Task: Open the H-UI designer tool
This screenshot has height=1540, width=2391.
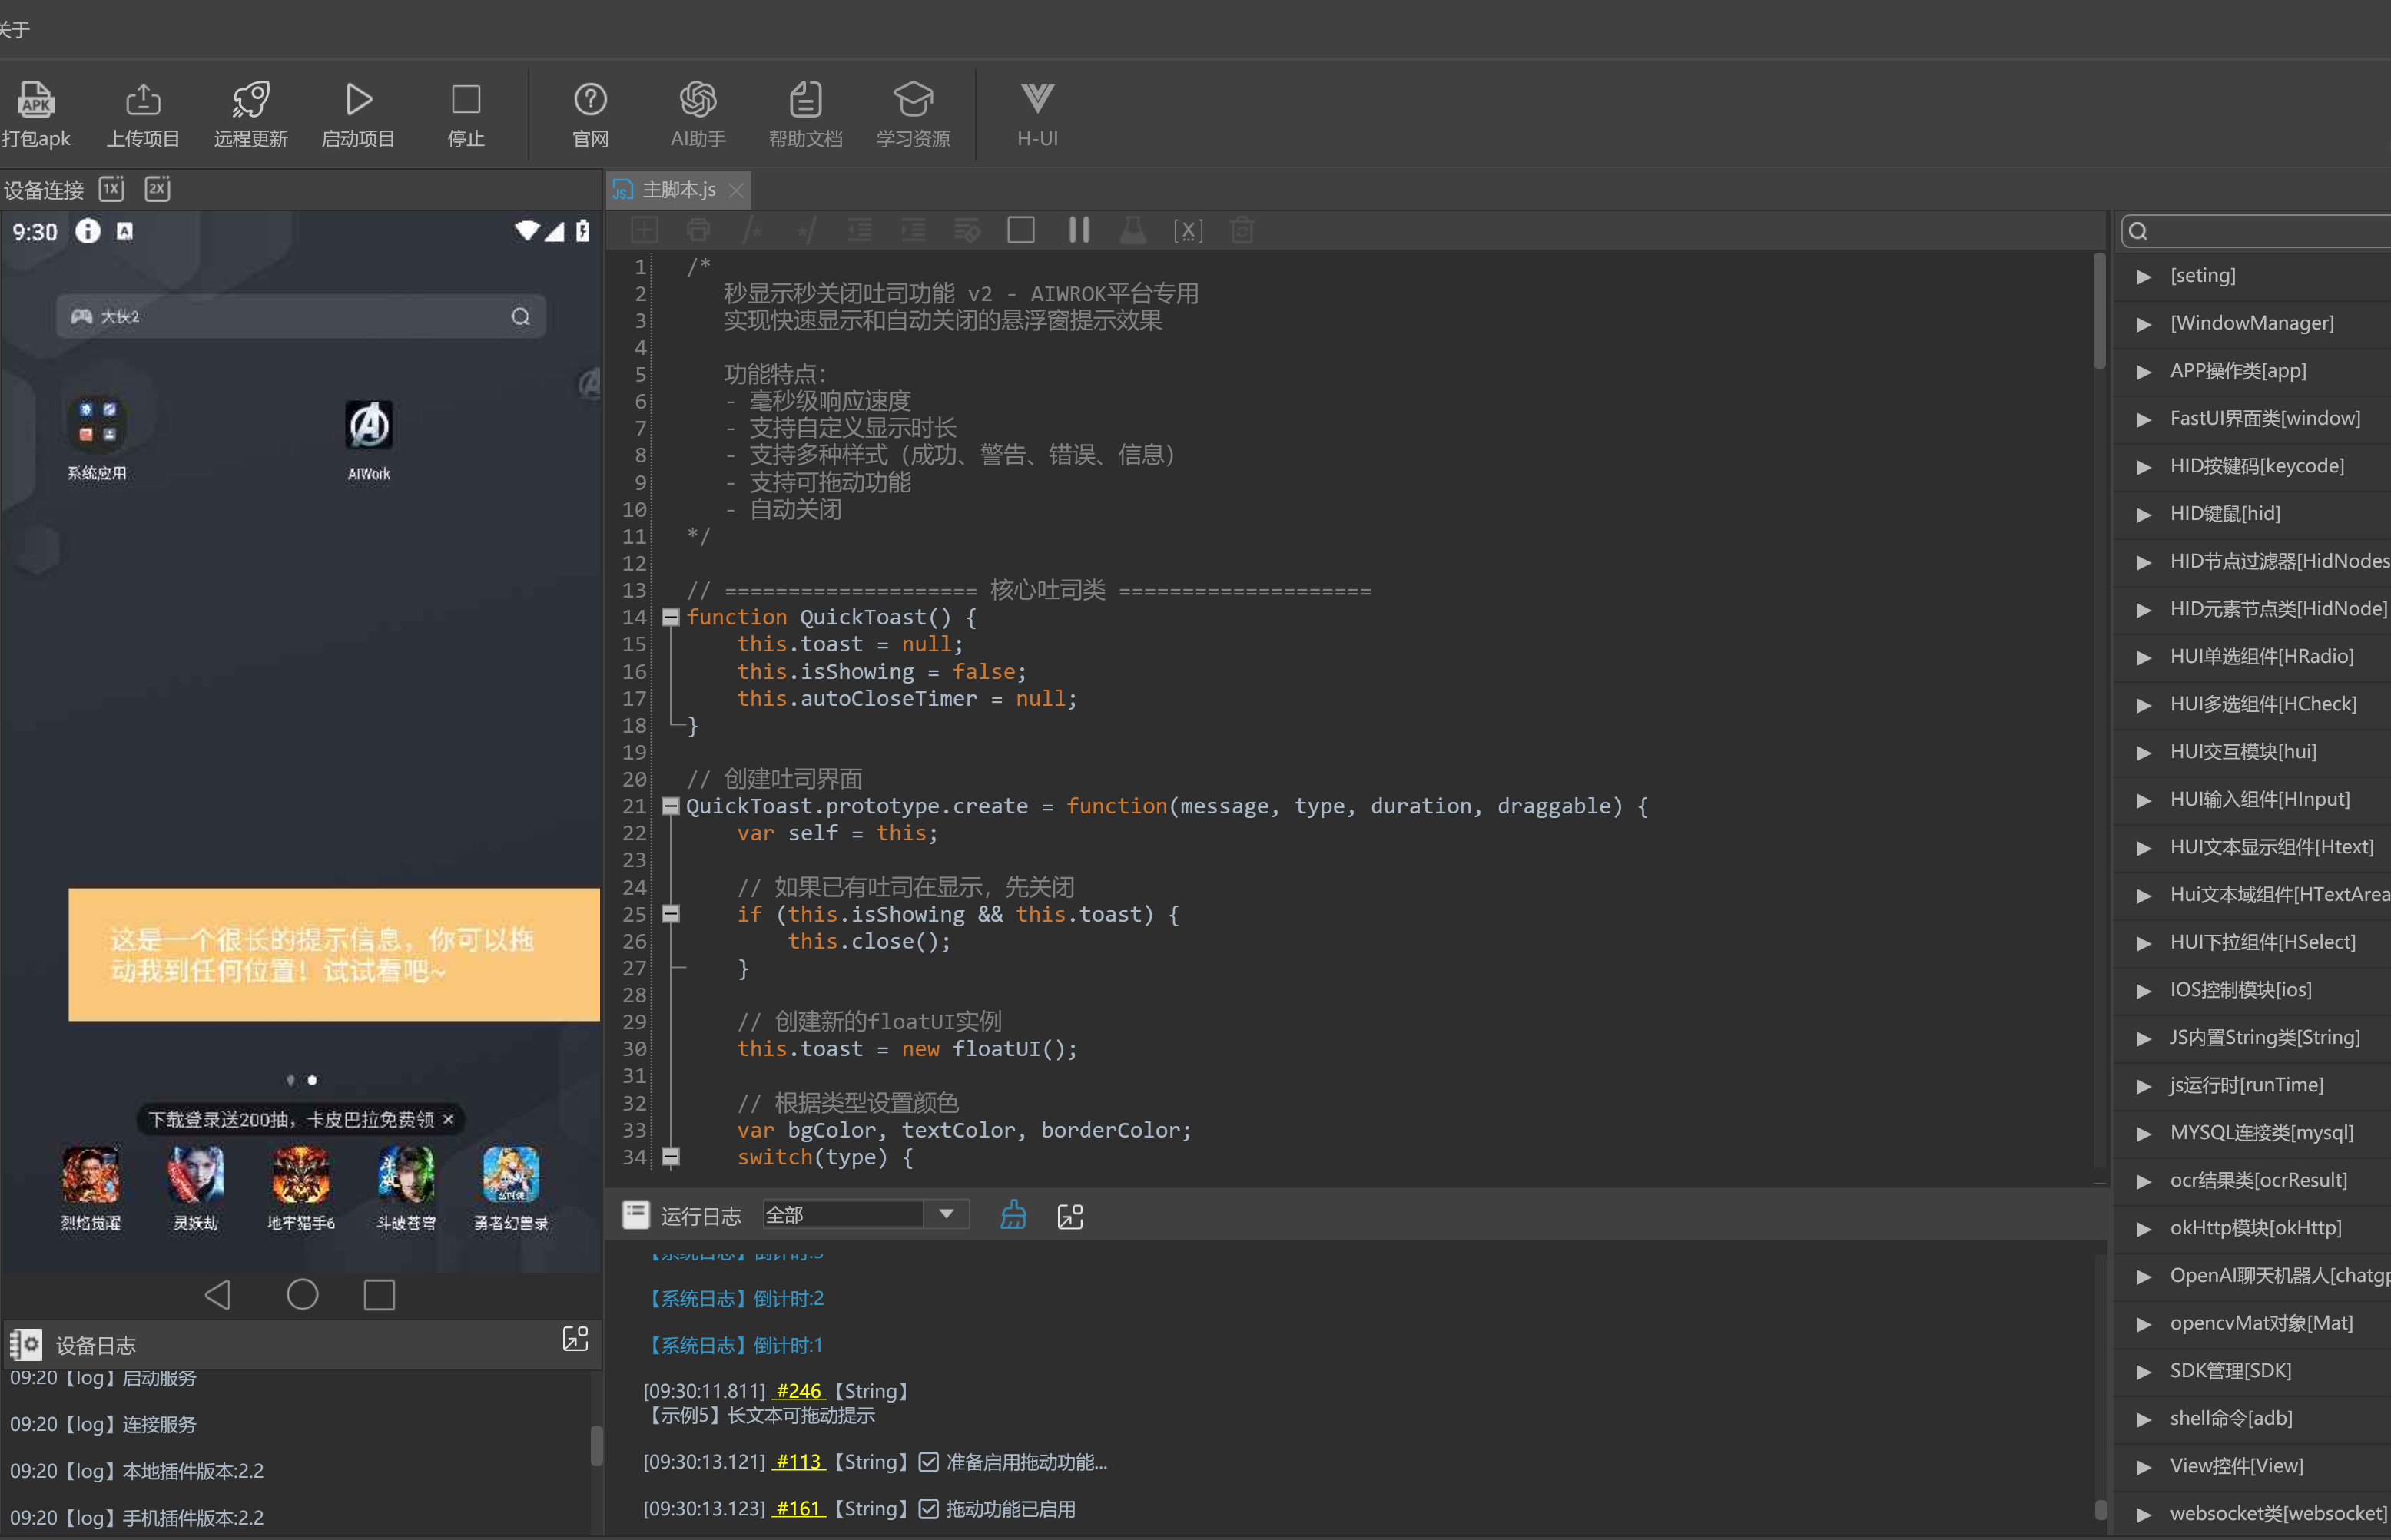Action: (x=1037, y=114)
